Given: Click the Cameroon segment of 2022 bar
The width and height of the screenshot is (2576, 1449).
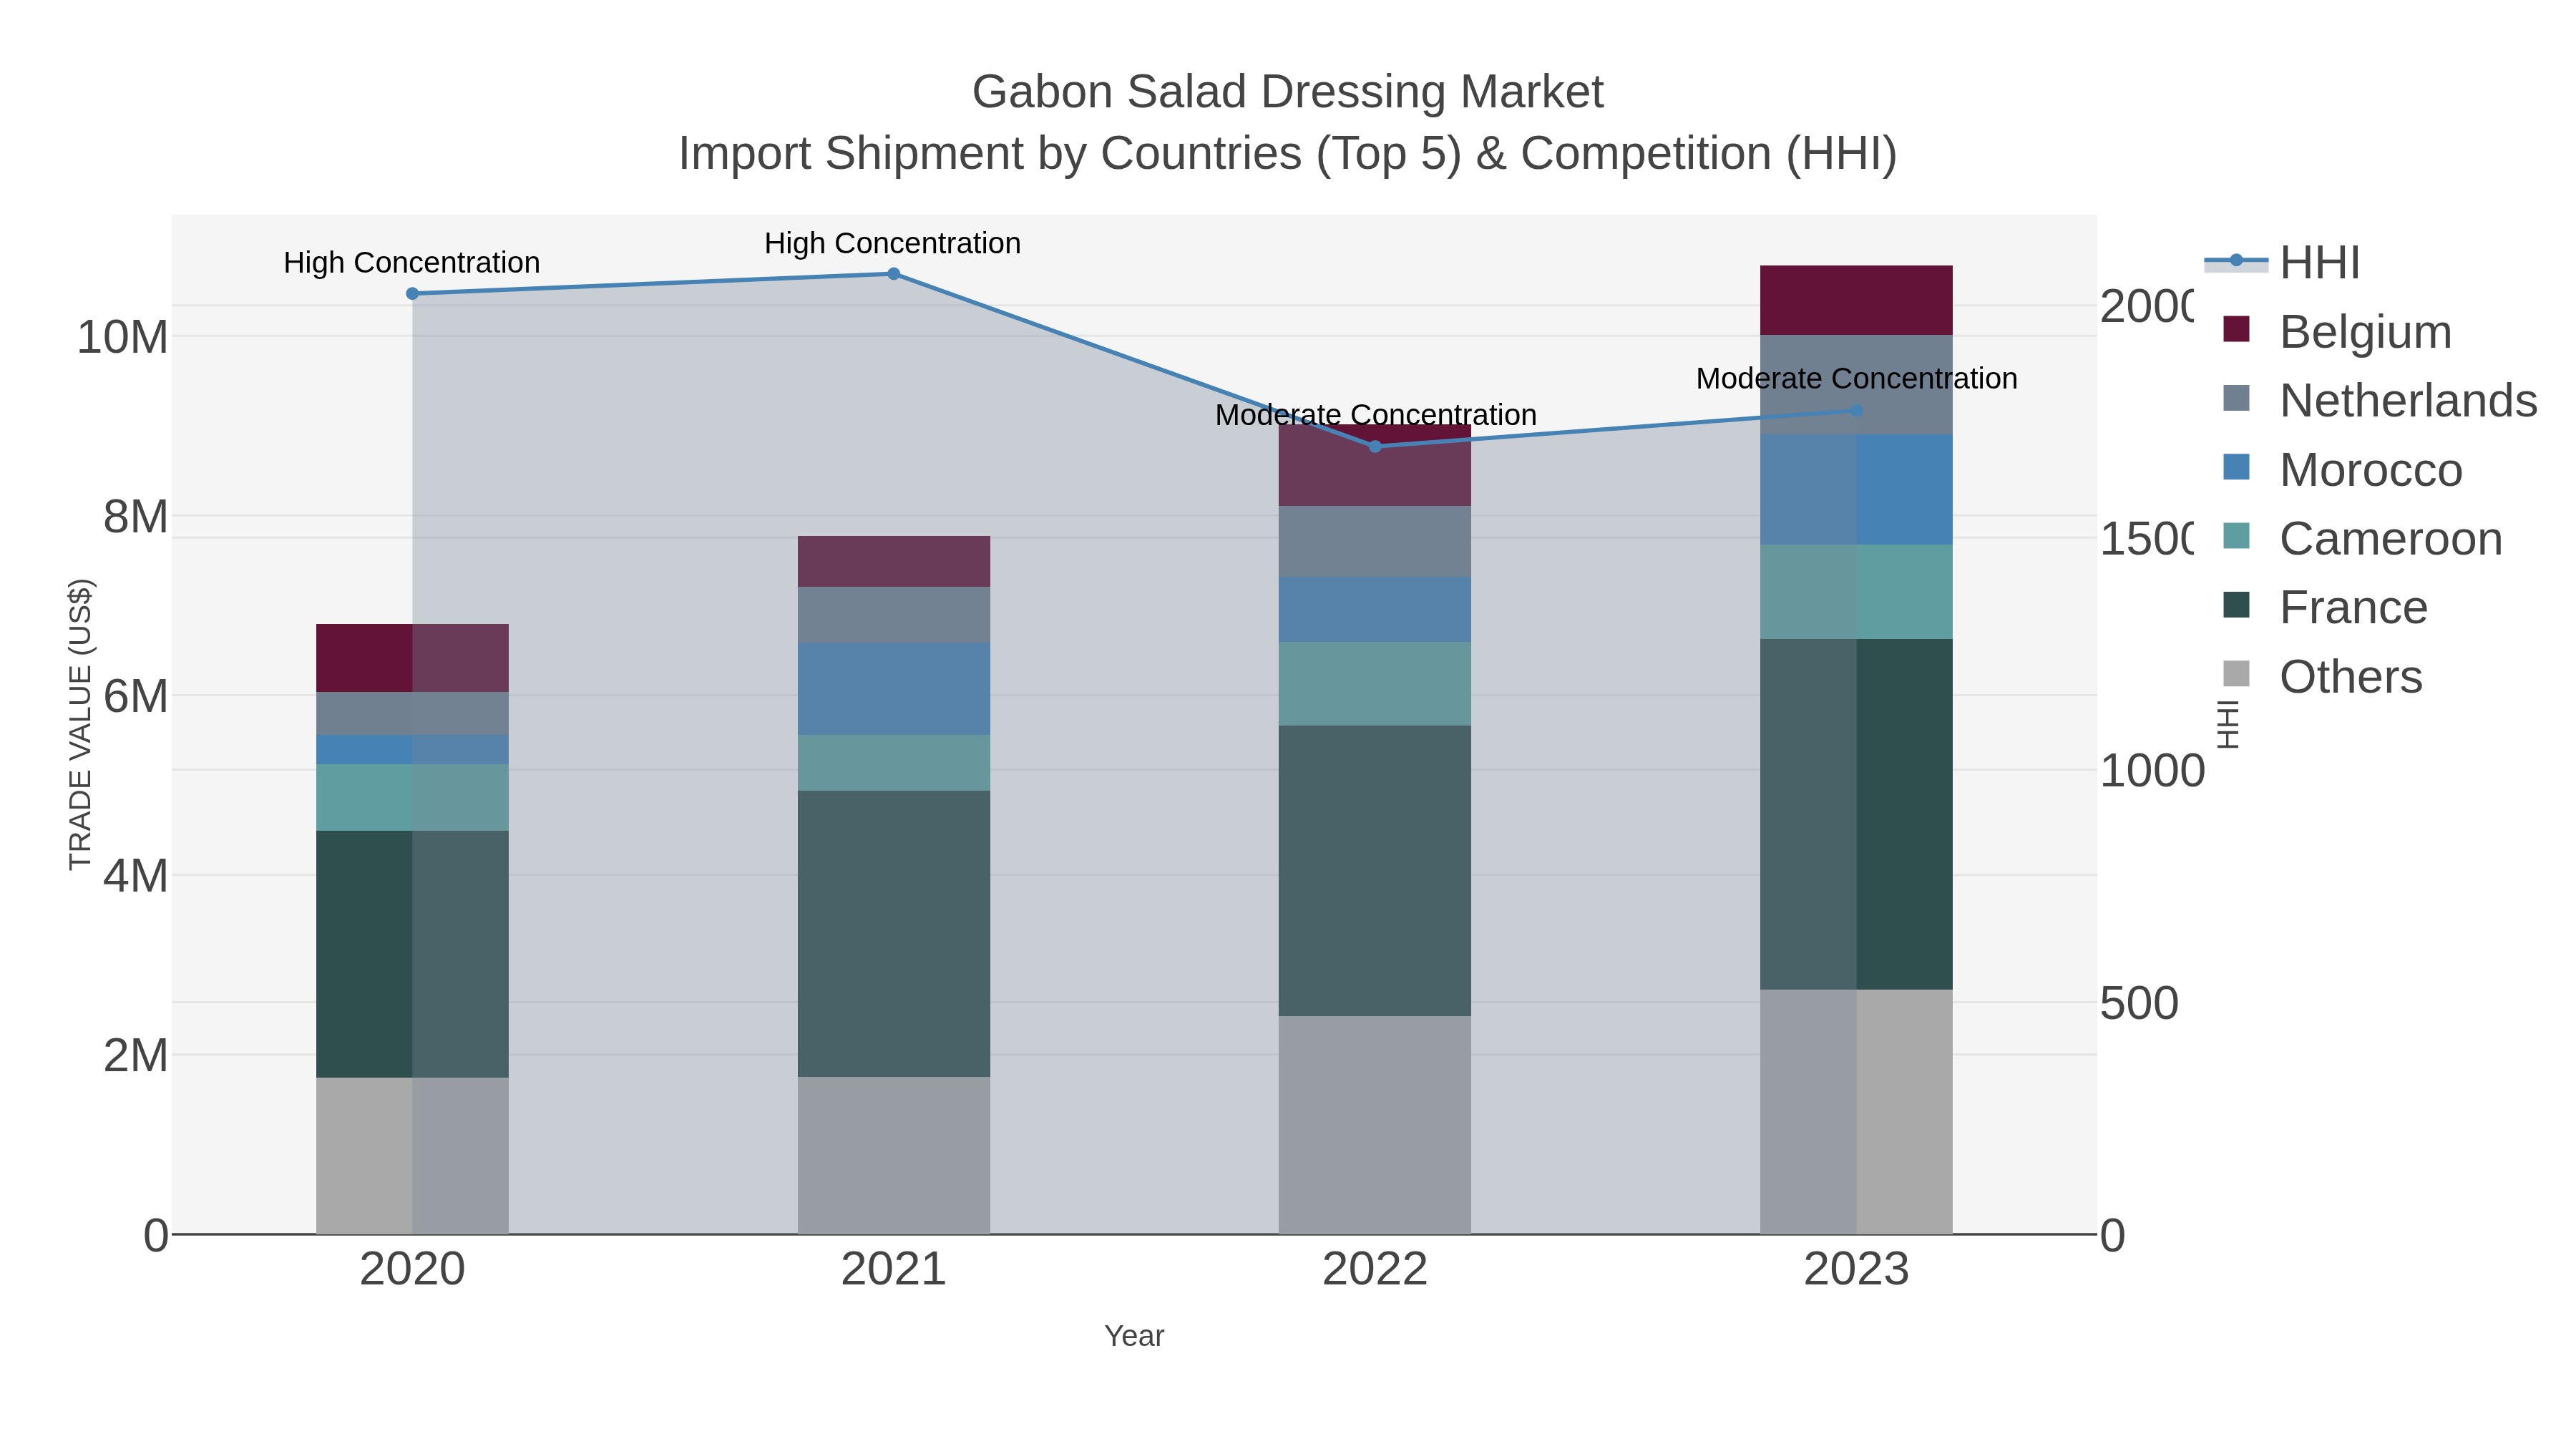Looking at the screenshot, I should 1375,684.
